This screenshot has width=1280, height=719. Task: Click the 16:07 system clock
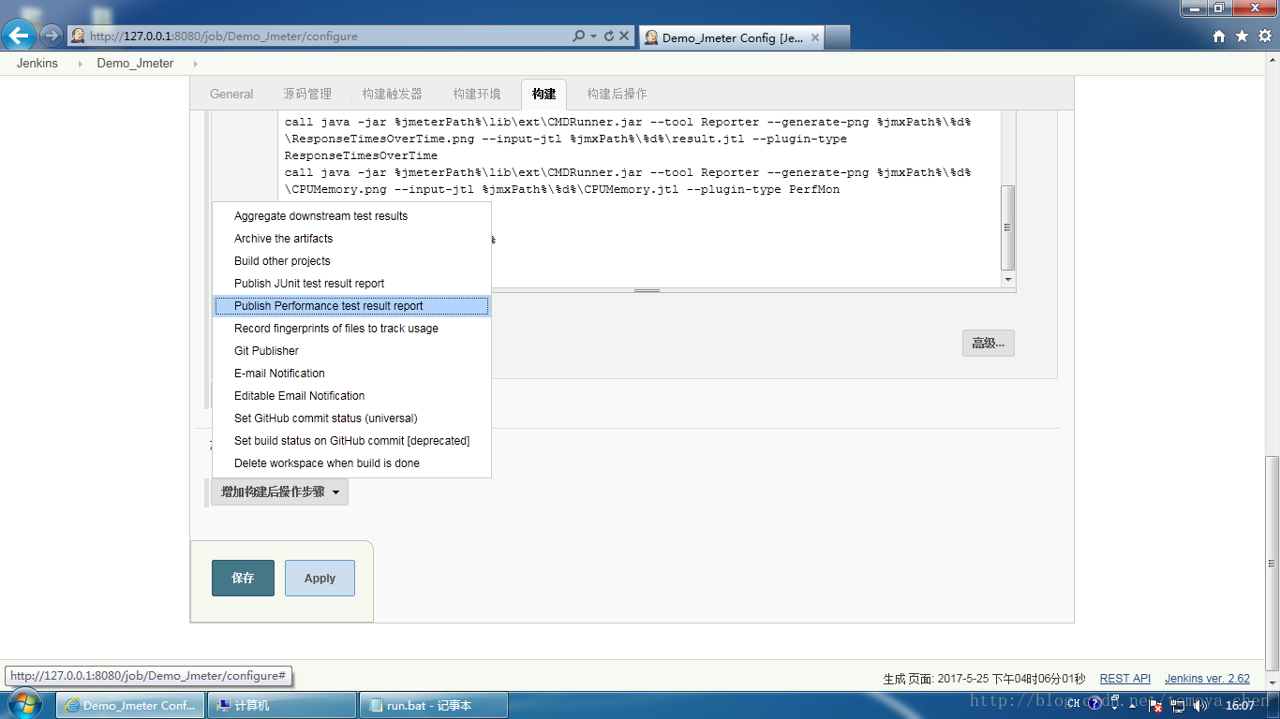pos(1240,706)
